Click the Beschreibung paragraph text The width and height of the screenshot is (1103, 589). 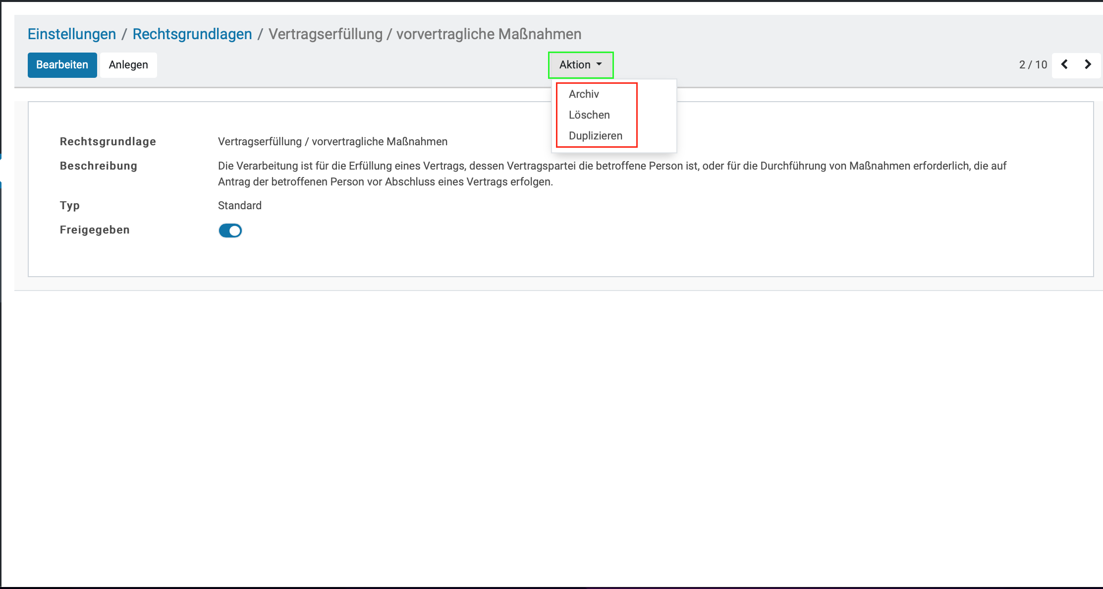612,174
